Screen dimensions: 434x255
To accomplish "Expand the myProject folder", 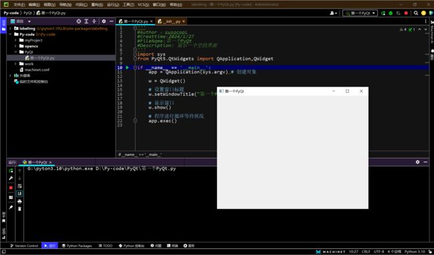I will (x=15, y=41).
